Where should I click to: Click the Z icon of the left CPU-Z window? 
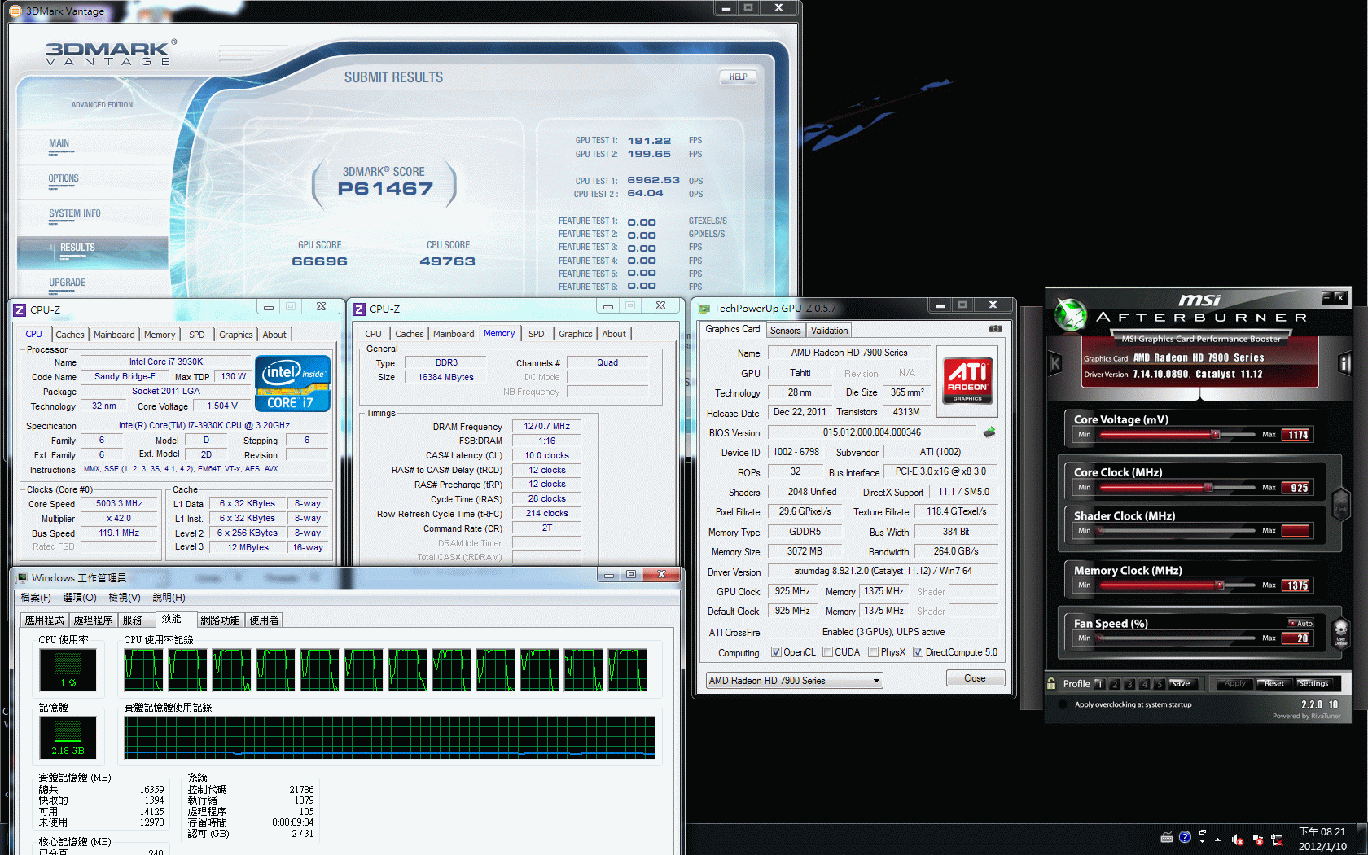pos(20,309)
